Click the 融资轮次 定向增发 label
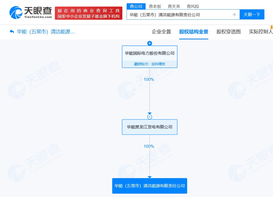The height and width of the screenshot is (197, 273). [x=150, y=64]
